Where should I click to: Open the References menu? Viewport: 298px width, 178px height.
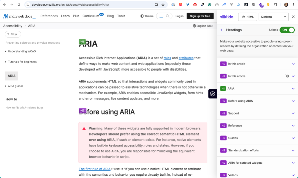coord(49,16)
